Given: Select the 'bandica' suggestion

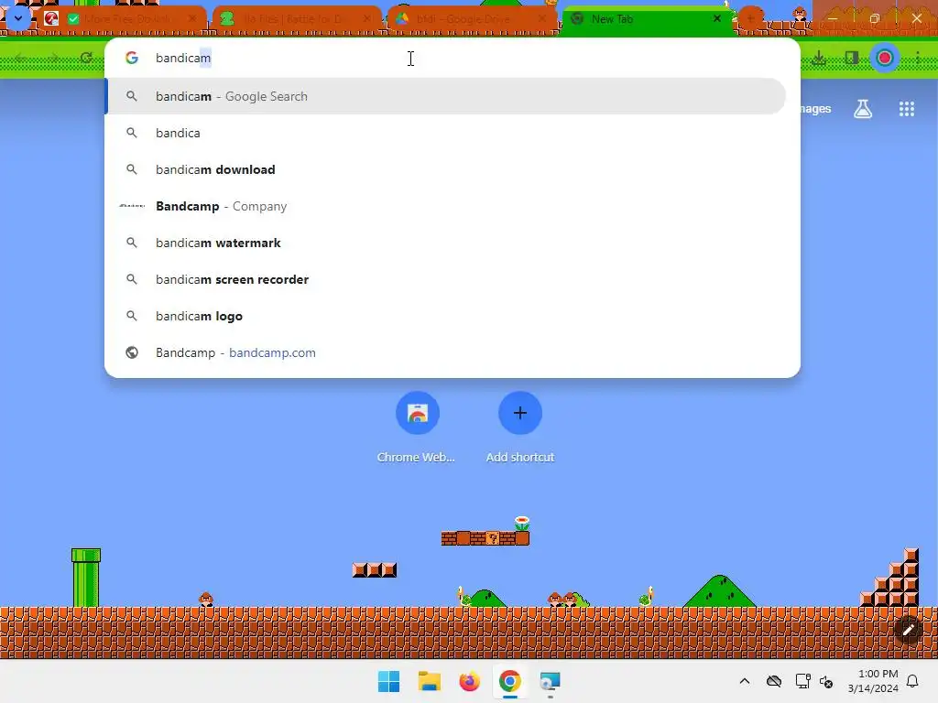Looking at the screenshot, I should [x=446, y=133].
